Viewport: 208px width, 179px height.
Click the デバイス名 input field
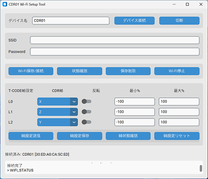tap(71, 21)
